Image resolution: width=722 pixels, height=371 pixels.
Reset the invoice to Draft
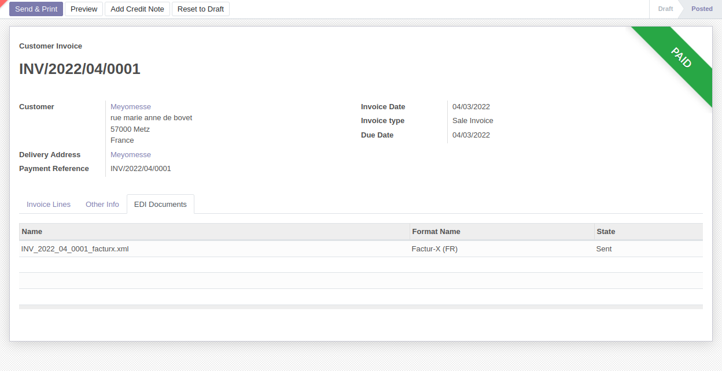click(201, 9)
